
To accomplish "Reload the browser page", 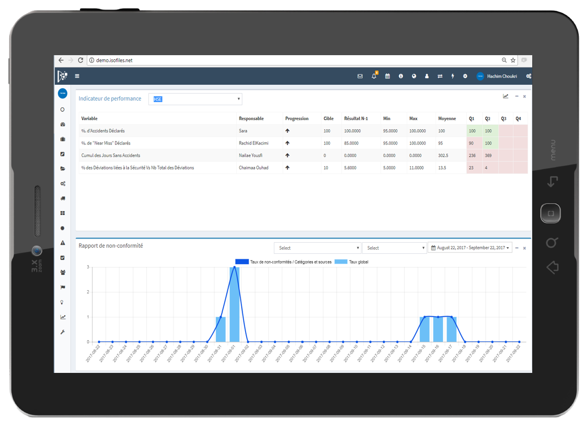I will (80, 60).
